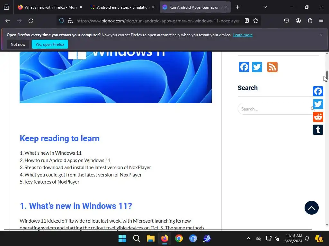Open the RSS feed icon
329x246 pixels.
coord(272,67)
